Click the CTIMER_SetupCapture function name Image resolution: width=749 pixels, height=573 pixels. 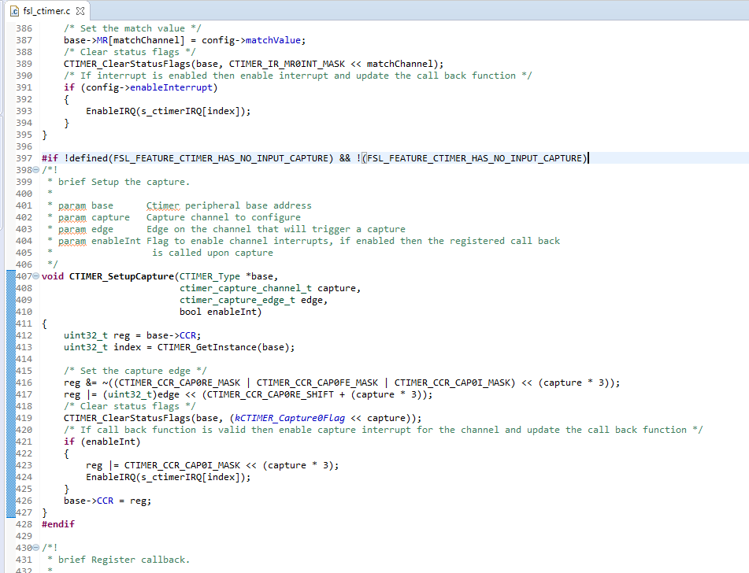(121, 276)
